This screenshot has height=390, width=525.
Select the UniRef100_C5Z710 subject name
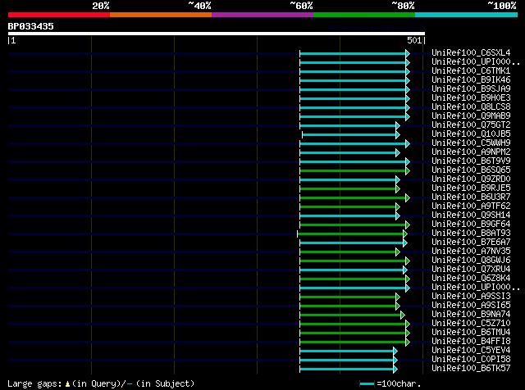471,324
